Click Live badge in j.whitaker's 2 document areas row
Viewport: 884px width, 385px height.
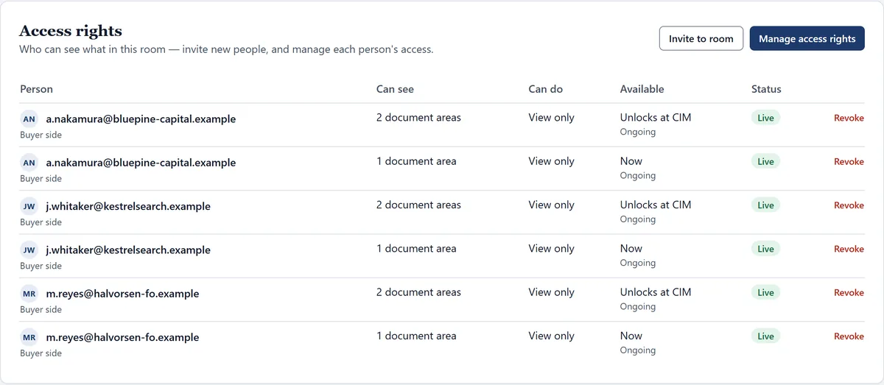pos(766,205)
